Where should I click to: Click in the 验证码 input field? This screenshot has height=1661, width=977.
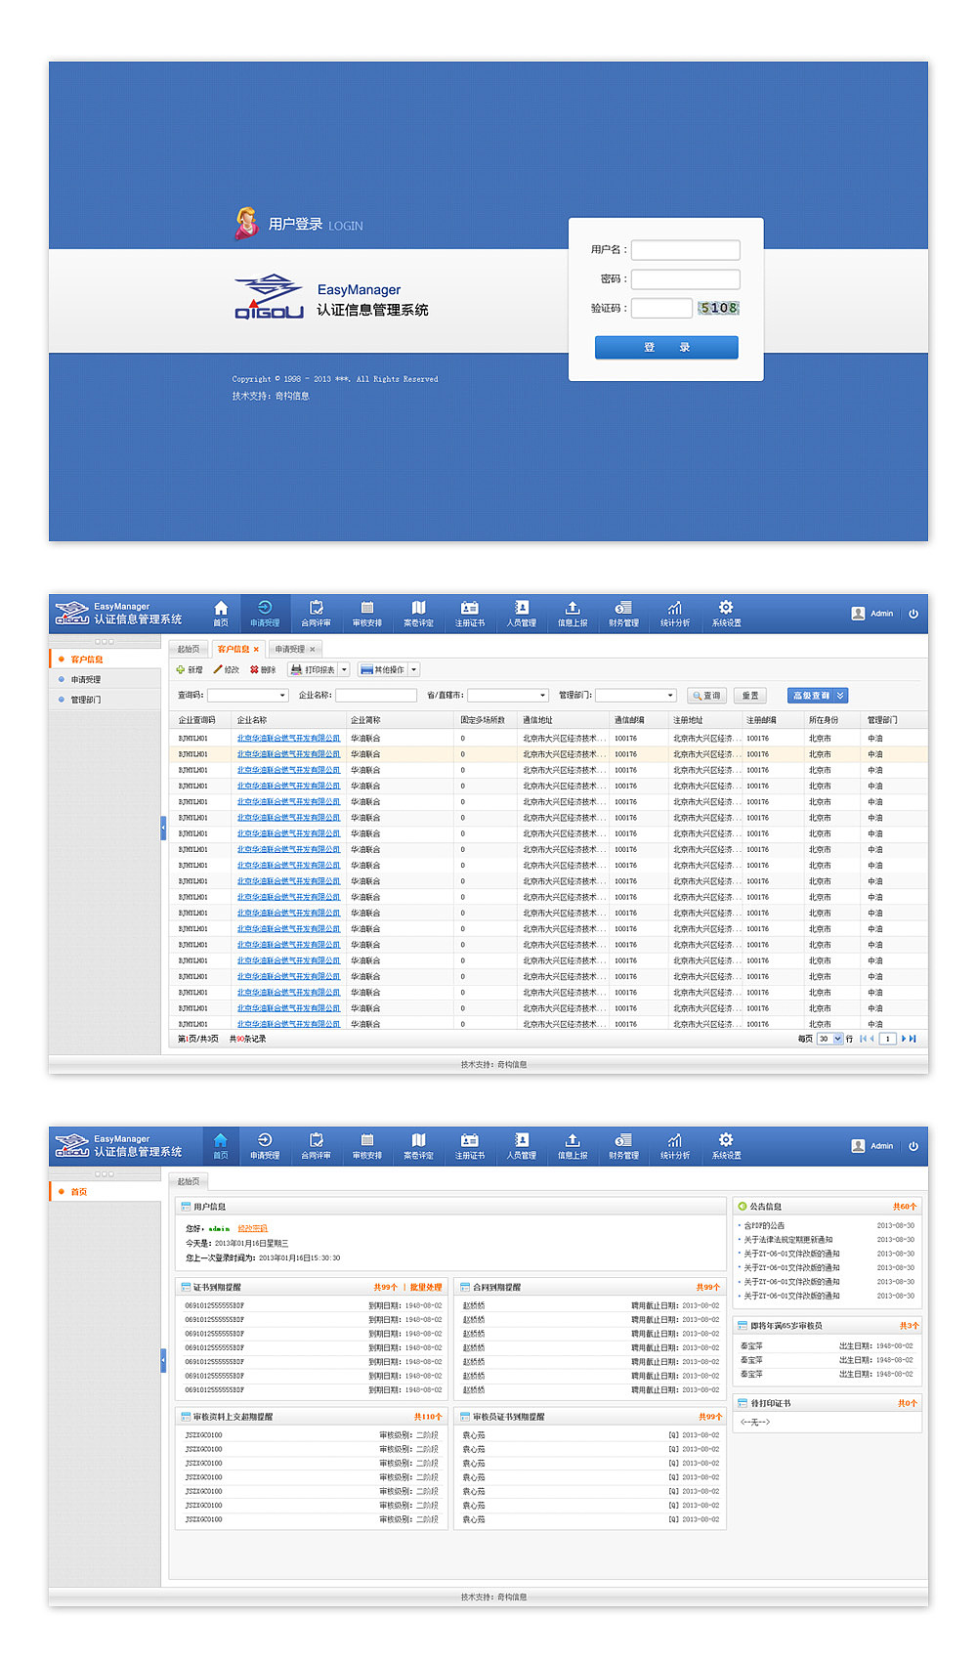(x=661, y=309)
